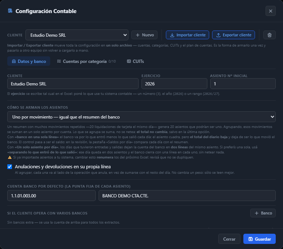Click the bank account code field 1.1.01.003.00
283x249 pixels.
coord(51,196)
